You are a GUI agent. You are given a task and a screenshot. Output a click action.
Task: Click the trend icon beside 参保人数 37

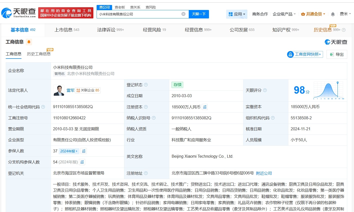pos(84,151)
